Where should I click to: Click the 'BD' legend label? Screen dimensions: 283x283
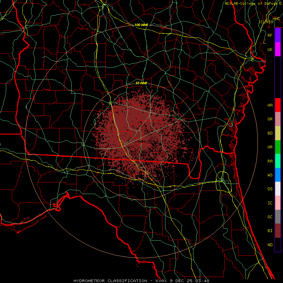(x=270, y=133)
